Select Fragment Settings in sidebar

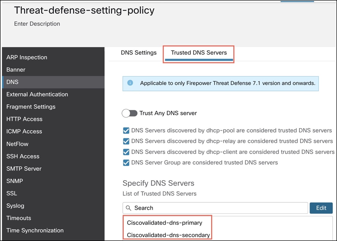(31, 107)
